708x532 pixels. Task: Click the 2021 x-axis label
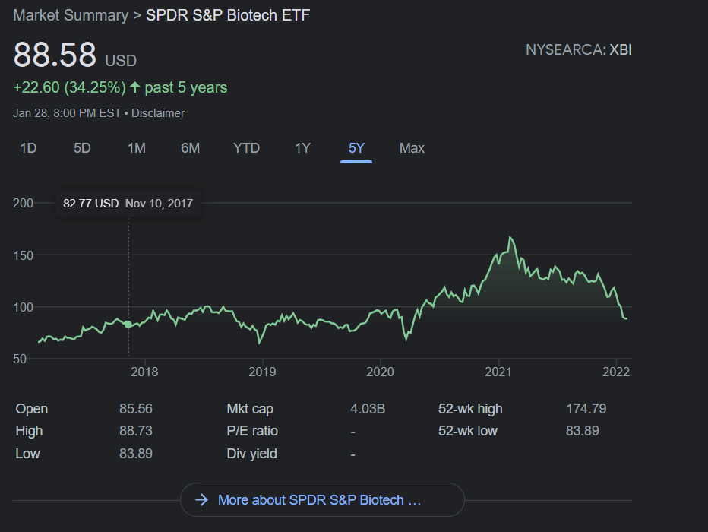498,372
